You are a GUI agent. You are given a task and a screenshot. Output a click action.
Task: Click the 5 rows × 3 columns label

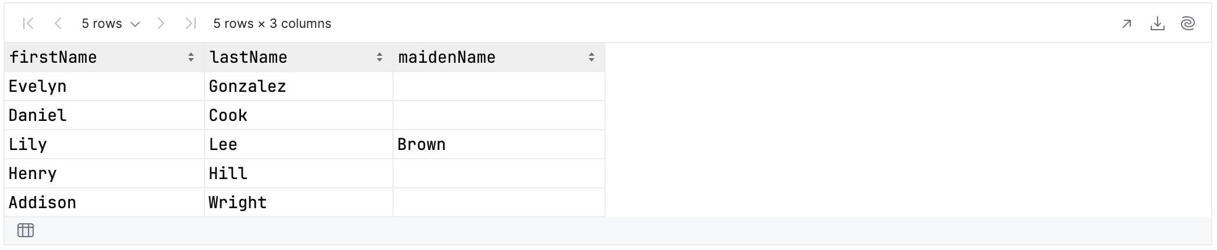click(272, 24)
